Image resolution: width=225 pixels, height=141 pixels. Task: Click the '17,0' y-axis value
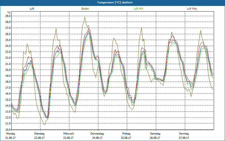point(8,88)
